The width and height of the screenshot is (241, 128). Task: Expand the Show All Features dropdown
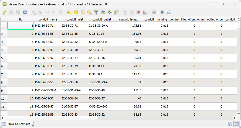point(18,124)
